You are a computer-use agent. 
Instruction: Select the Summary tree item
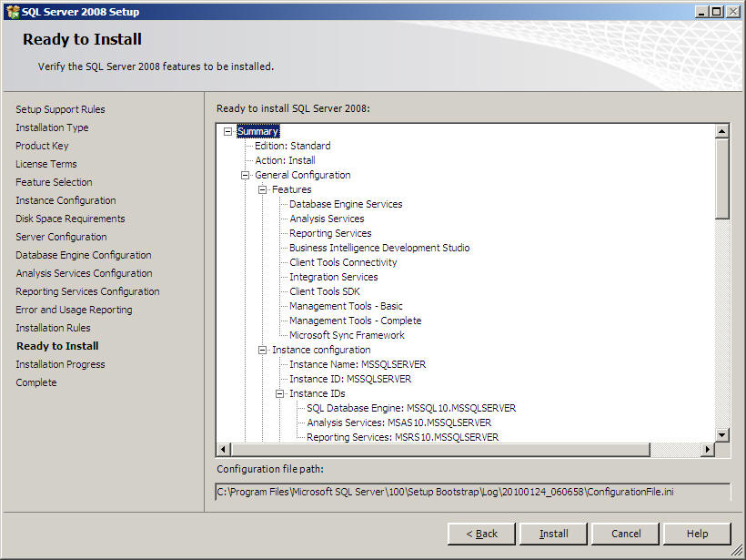(x=257, y=131)
